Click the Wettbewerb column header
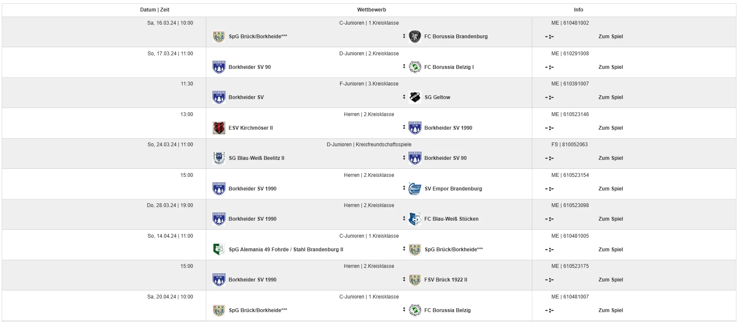 coord(372,10)
